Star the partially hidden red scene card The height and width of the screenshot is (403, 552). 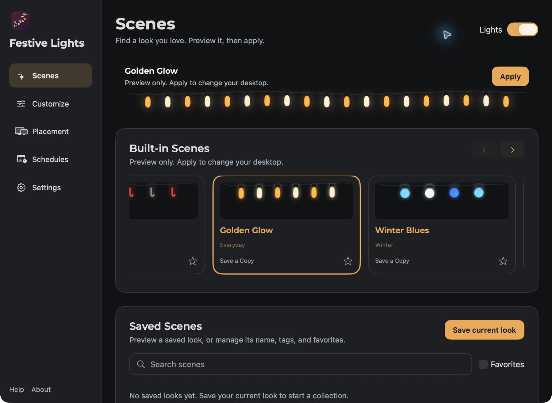(193, 261)
